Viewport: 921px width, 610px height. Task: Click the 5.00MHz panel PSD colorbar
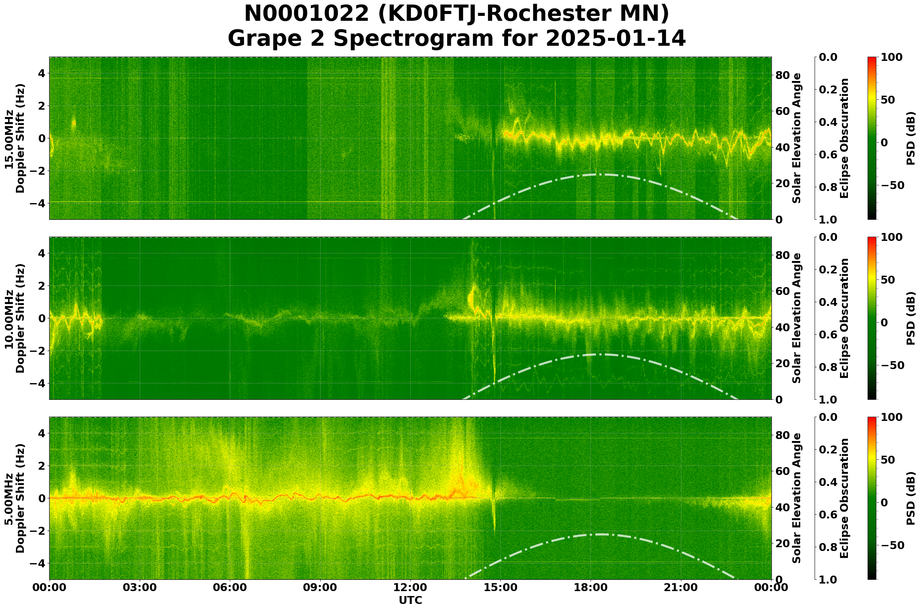click(x=872, y=498)
